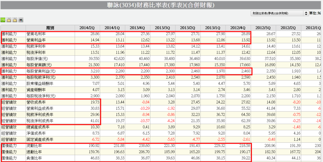The width and height of the screenshot is (323, 162).
Task: Click the 聯詠(3034)財務比率表 page title
Action: pos(161,5)
